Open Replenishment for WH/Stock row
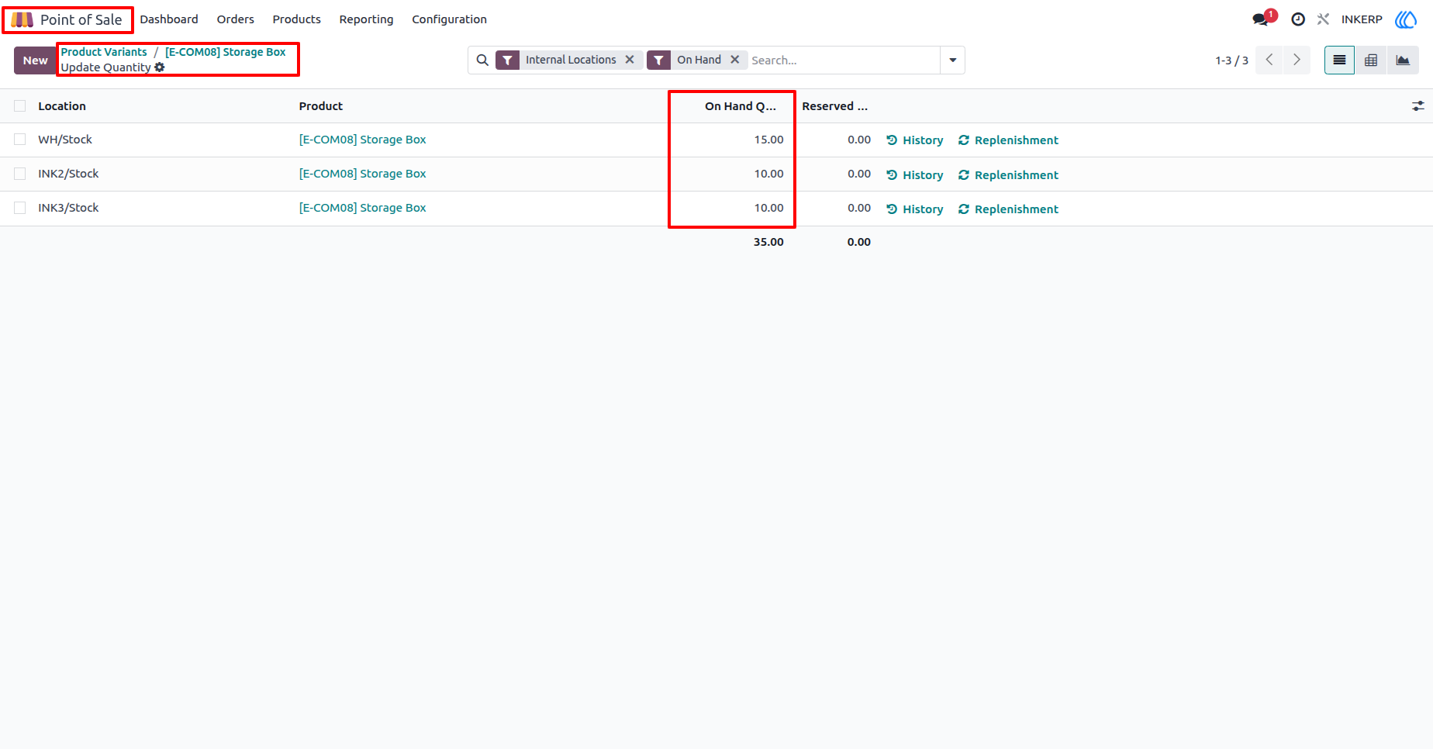1433x749 pixels. tap(1008, 140)
